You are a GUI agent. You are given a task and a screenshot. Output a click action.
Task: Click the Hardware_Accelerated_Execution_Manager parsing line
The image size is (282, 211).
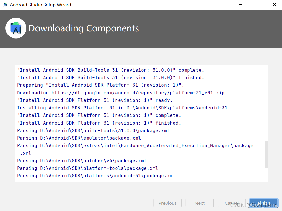(135, 149)
